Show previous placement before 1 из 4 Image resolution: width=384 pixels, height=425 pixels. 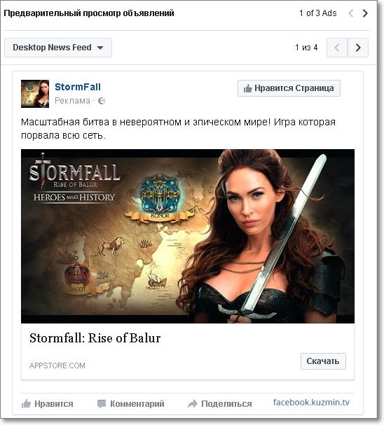(x=337, y=48)
